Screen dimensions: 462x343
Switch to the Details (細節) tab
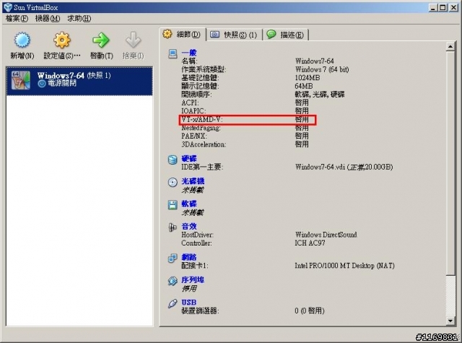(183, 35)
